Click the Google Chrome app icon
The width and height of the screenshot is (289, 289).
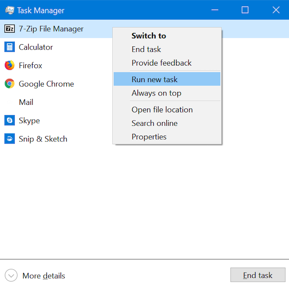tap(9, 84)
